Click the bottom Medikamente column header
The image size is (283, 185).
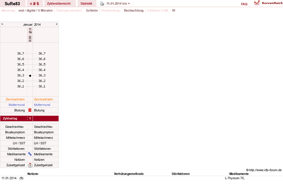(239, 174)
